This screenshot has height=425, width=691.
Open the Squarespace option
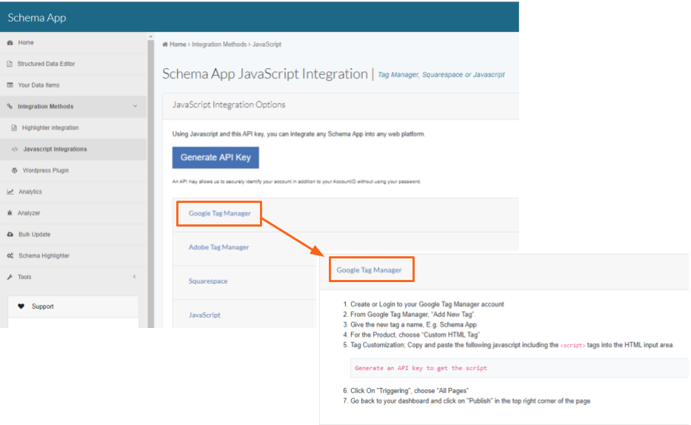[x=208, y=281]
